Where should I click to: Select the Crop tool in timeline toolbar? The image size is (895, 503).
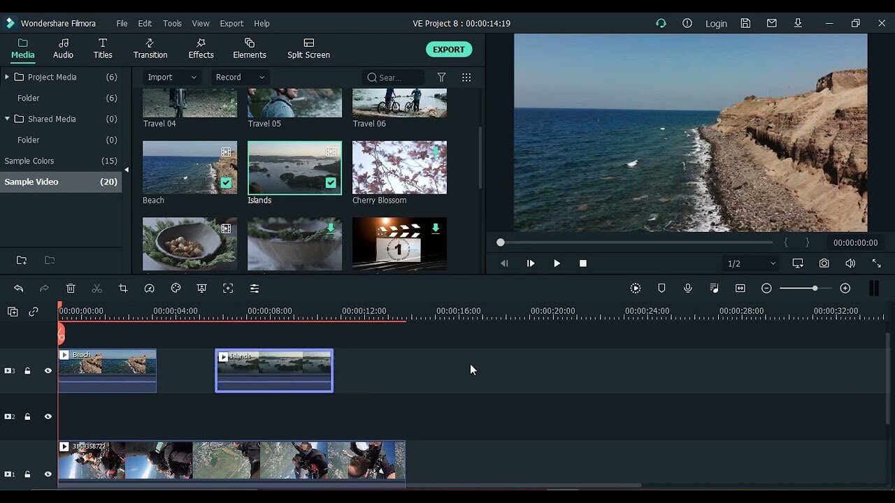point(123,288)
